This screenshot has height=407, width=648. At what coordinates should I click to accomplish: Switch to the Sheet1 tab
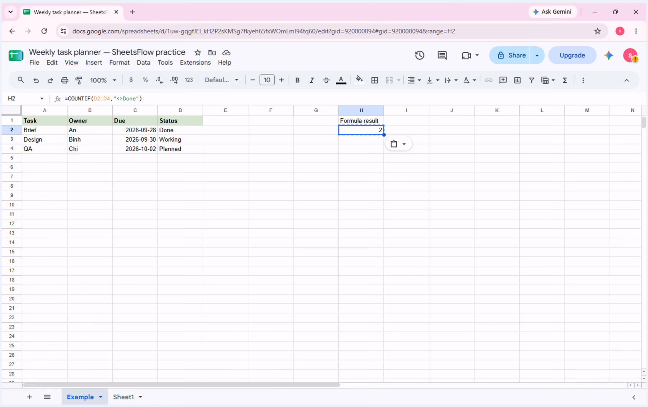click(123, 397)
